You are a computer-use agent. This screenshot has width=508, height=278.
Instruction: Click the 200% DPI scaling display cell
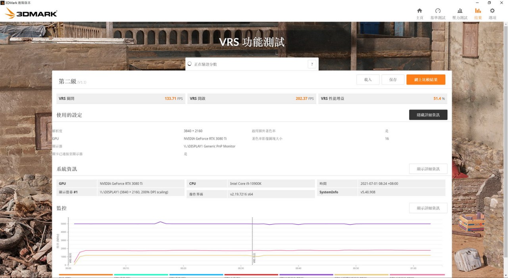pyautogui.click(x=141, y=192)
